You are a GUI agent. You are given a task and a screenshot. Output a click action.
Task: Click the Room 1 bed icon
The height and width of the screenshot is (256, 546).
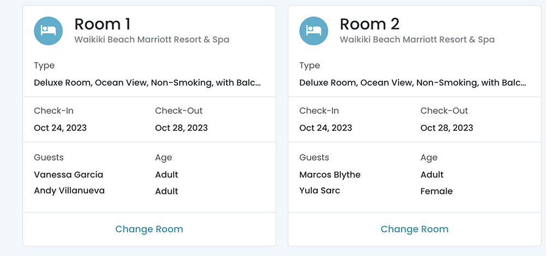tap(48, 31)
